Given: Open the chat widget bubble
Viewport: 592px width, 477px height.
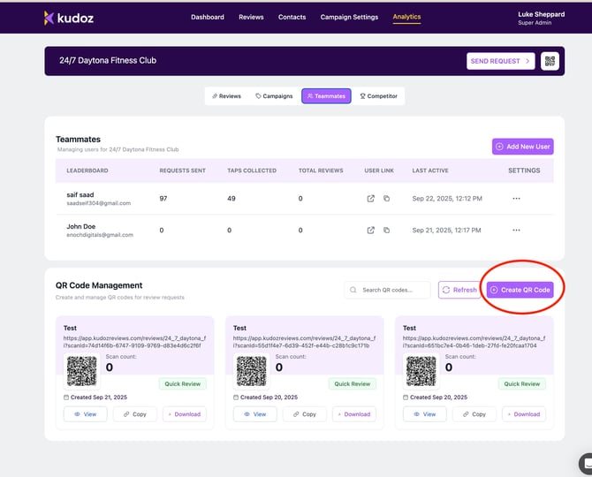Looking at the screenshot, I should point(585,463).
